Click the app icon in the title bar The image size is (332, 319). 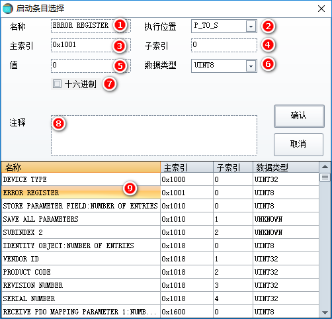click(x=8, y=9)
